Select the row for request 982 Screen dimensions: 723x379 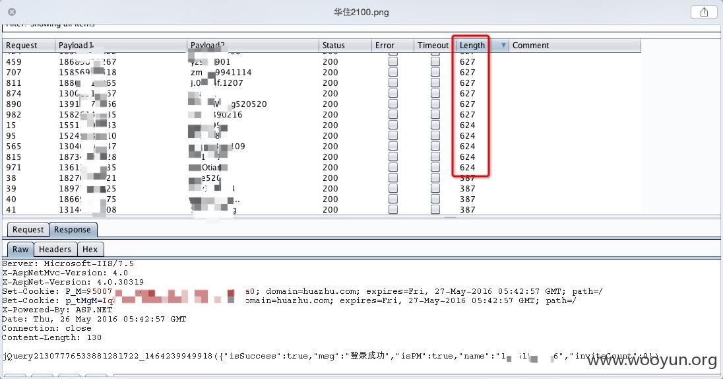[x=322, y=114]
